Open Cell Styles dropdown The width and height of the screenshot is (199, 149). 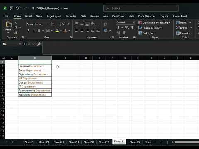click(147, 33)
